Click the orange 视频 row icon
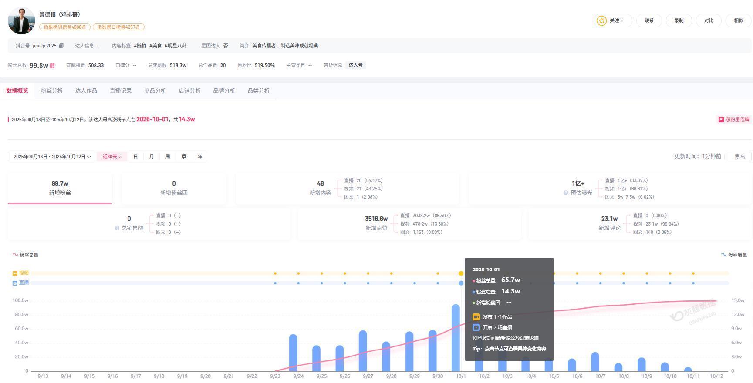The height and width of the screenshot is (383, 753). click(x=15, y=273)
